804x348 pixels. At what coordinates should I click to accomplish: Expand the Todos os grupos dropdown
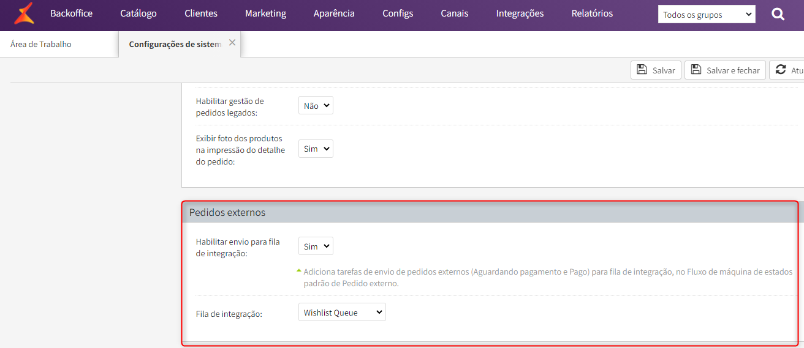(x=707, y=15)
